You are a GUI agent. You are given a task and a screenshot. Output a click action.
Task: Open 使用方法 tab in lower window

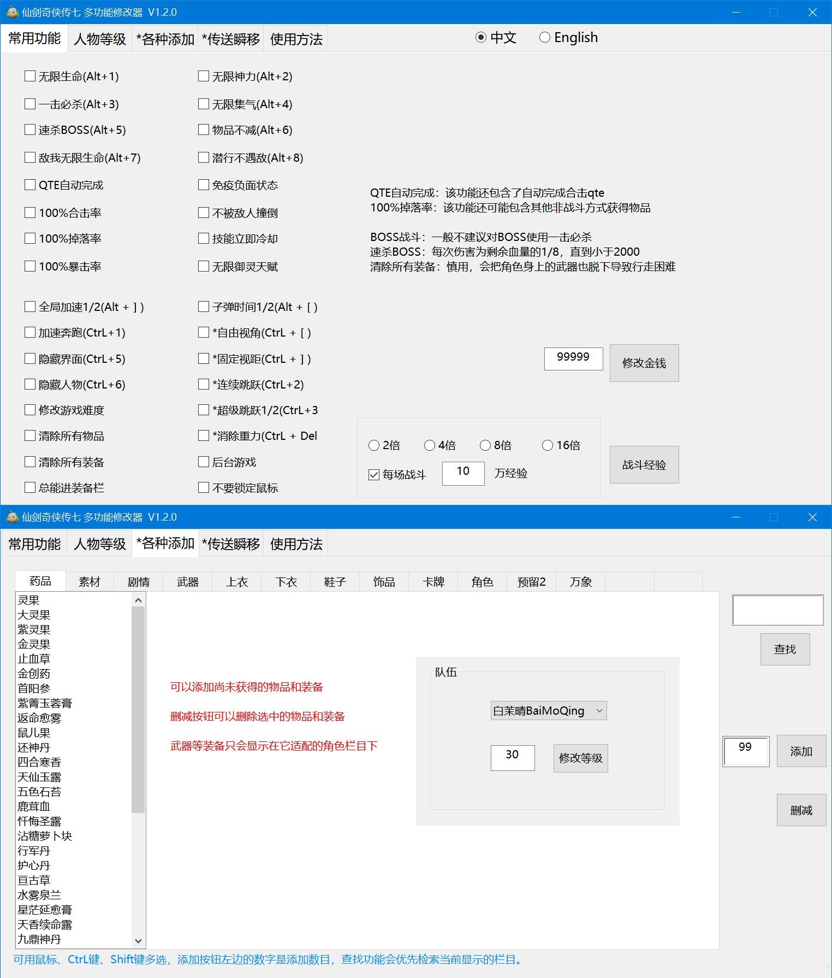pyautogui.click(x=296, y=544)
